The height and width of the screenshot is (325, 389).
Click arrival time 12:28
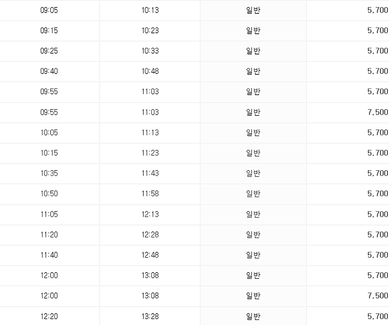pyautogui.click(x=150, y=234)
